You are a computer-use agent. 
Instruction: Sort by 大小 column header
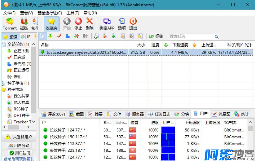(x=138, y=45)
